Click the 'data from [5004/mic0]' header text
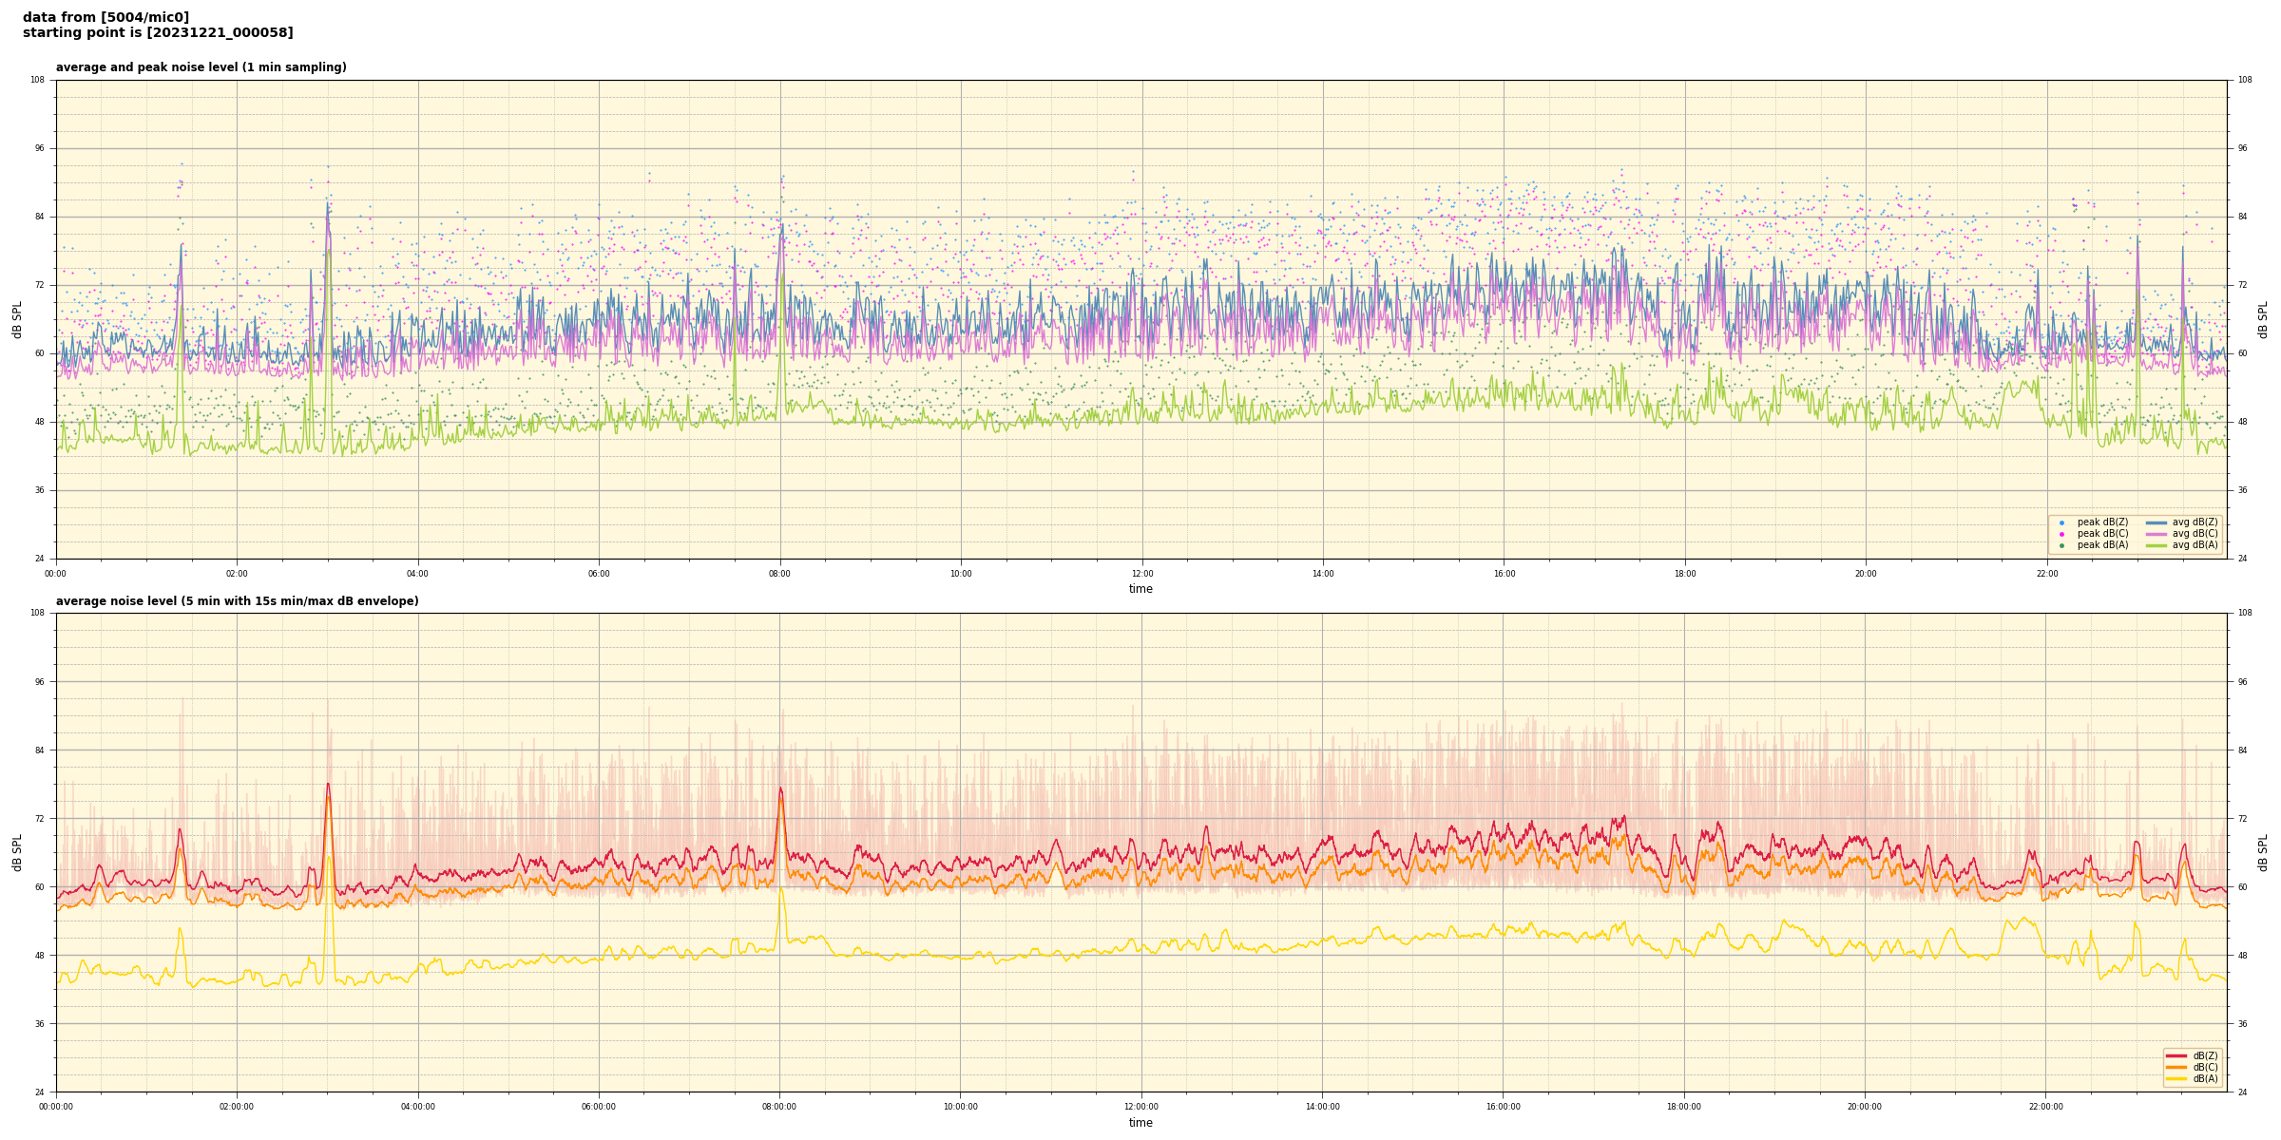The image size is (2281, 1140). tap(105, 17)
